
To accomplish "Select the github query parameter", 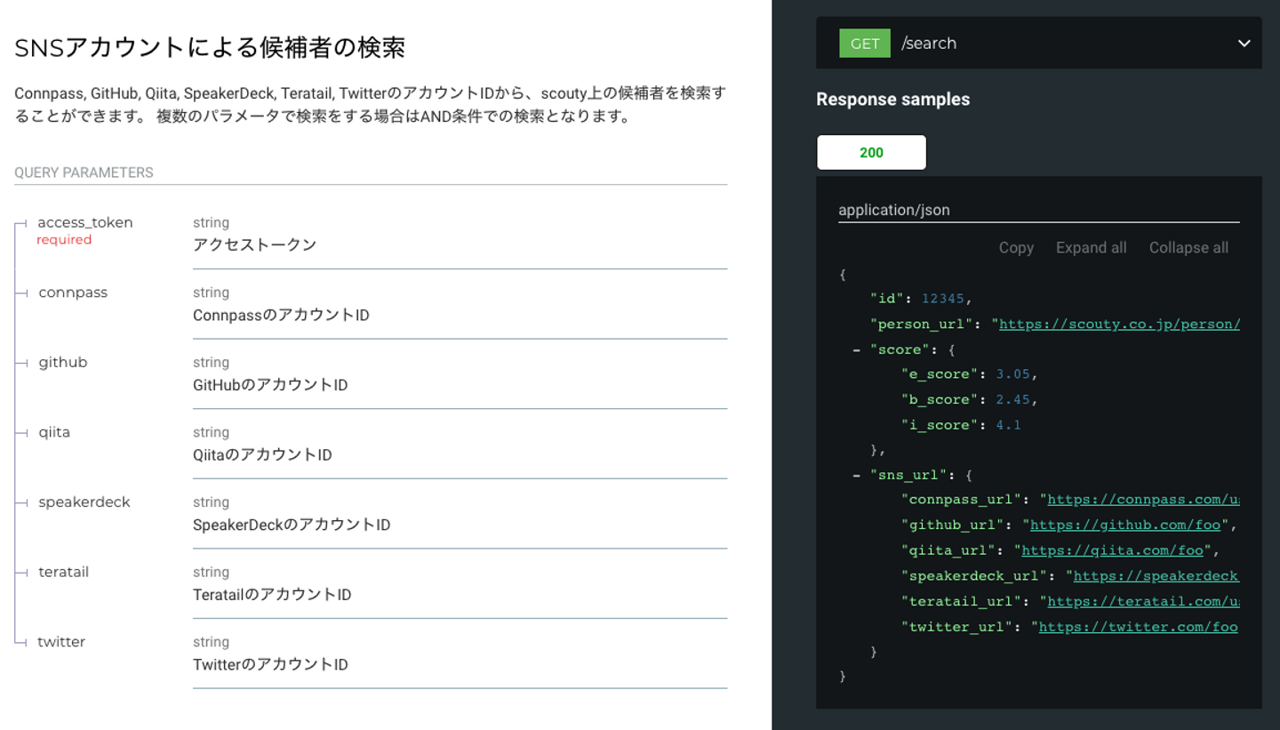I will [x=63, y=362].
